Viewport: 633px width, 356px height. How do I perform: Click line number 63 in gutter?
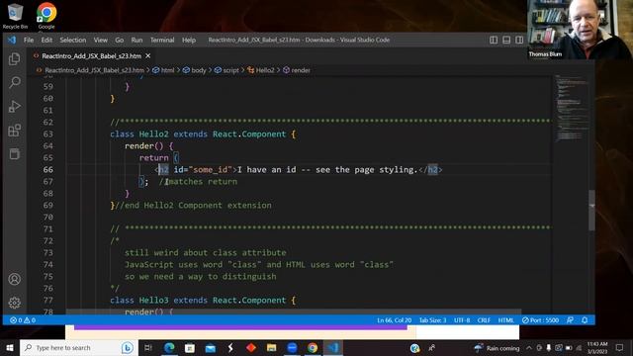tap(48, 134)
